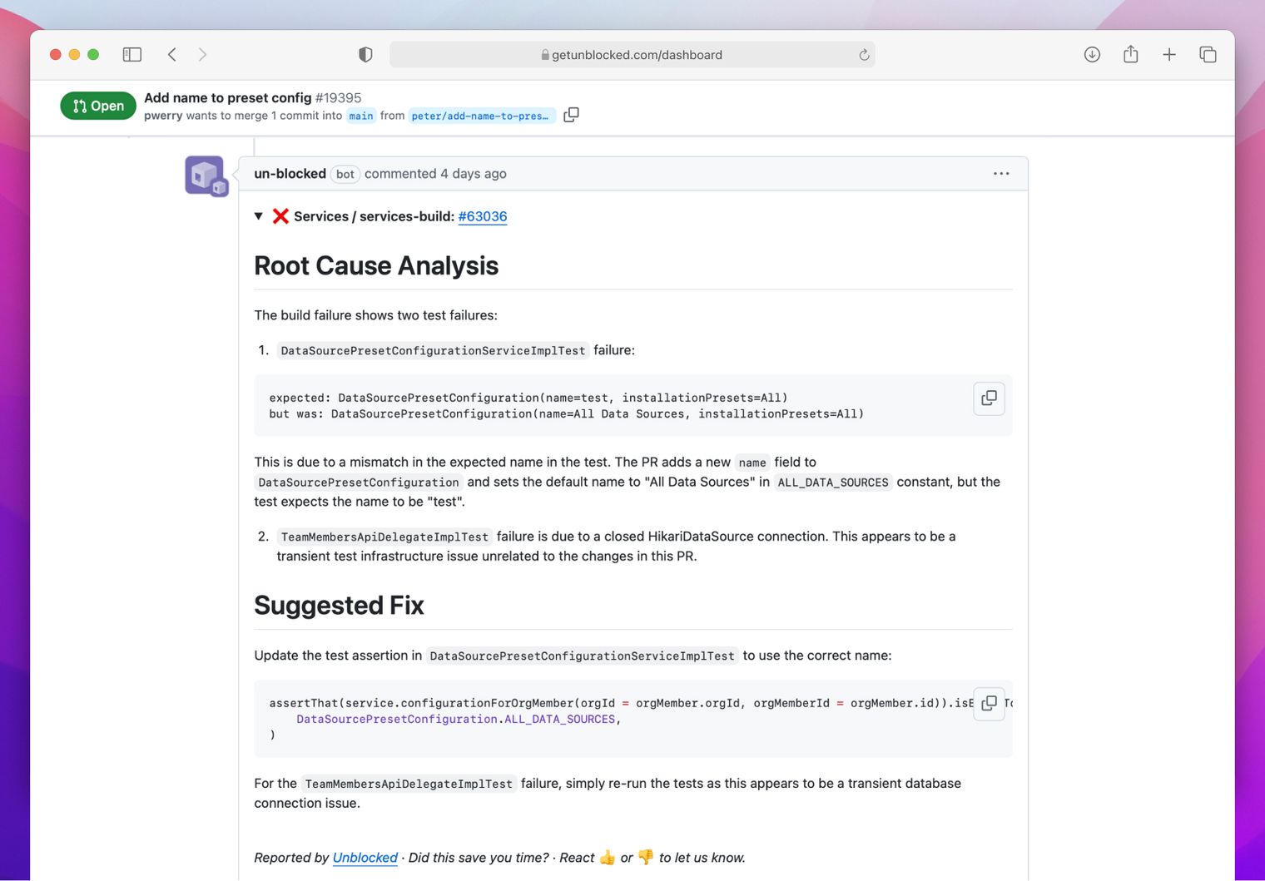1265x881 pixels.
Task: Copy the assertThat suggested fix code
Action: [989, 704]
